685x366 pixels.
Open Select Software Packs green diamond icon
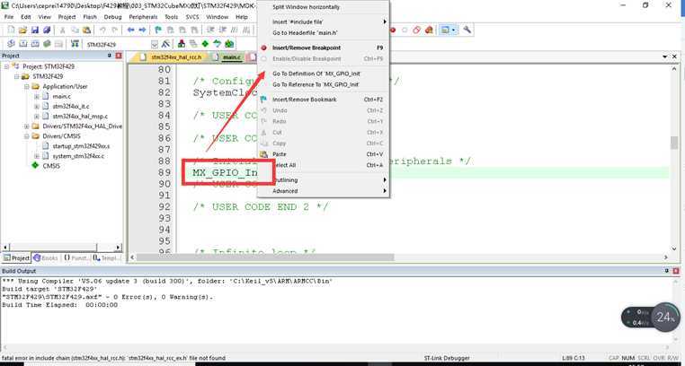(x=204, y=44)
